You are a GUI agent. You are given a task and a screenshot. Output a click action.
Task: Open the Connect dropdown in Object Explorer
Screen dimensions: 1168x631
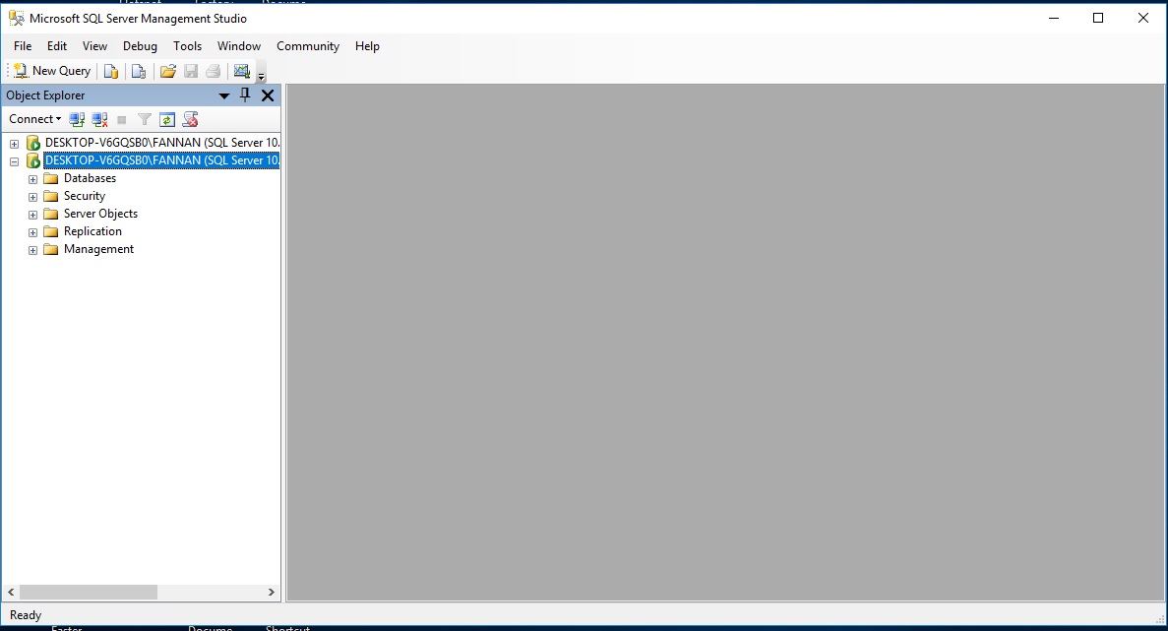click(35, 119)
